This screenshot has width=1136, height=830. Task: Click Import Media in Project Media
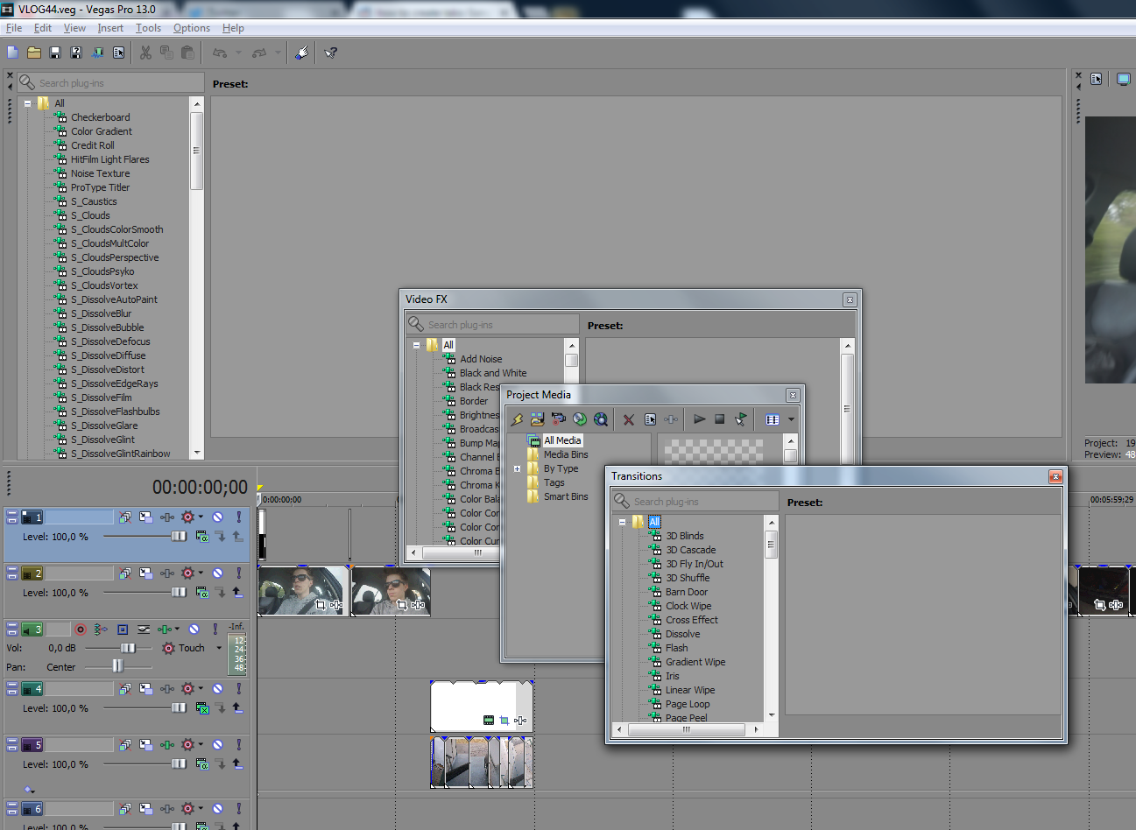(x=537, y=419)
